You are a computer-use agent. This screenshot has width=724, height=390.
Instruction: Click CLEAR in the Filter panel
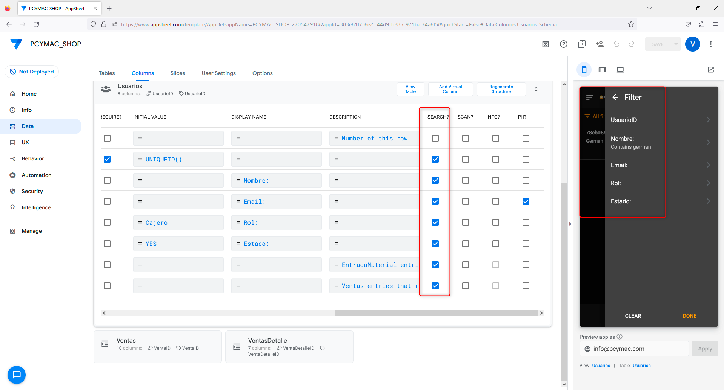pyautogui.click(x=633, y=316)
